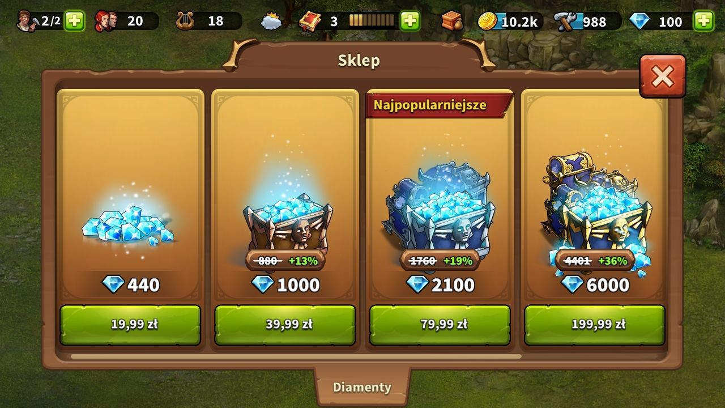Open the knowledge points book icon
725x408 pixels.
click(x=310, y=22)
